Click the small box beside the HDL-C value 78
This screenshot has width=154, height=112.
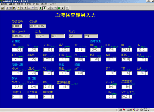(x=21, y=73)
